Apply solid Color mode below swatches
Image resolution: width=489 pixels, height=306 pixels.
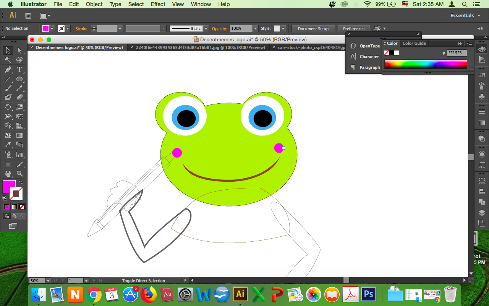pyautogui.click(x=6, y=207)
